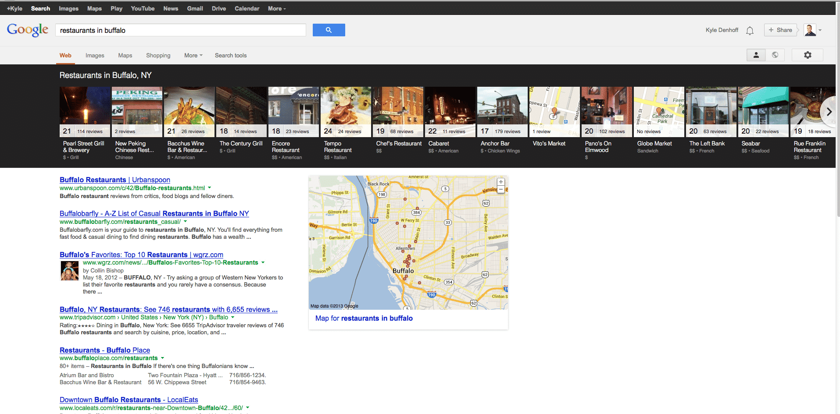Expand options arrow for buffaloplace.com URL

pyautogui.click(x=162, y=358)
